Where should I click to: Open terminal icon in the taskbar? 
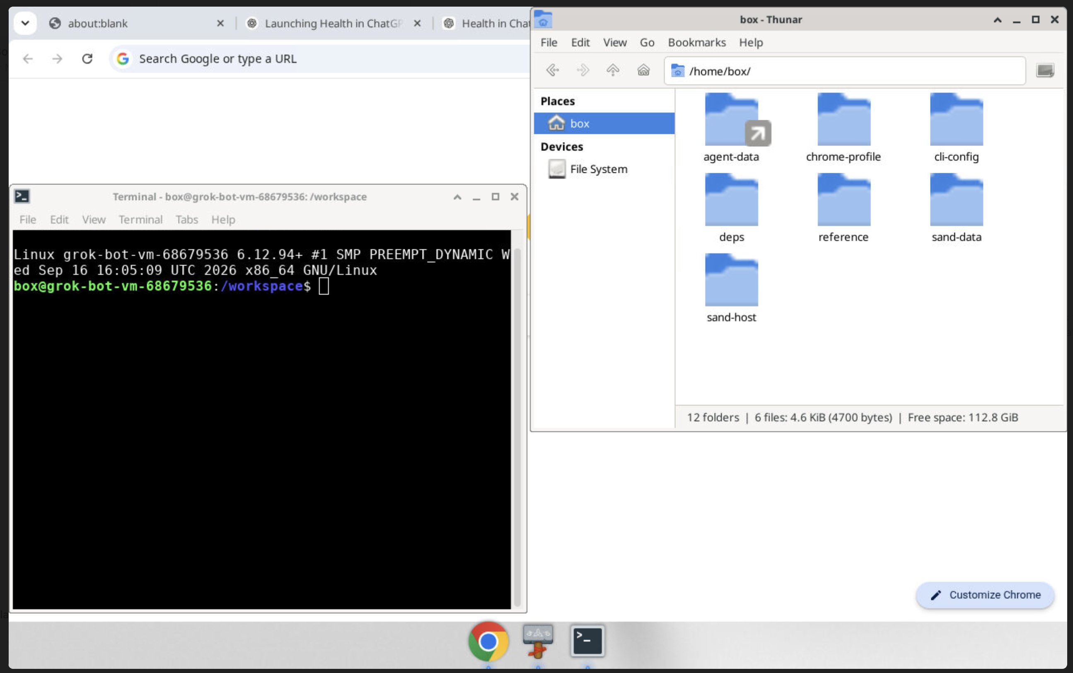(x=587, y=641)
